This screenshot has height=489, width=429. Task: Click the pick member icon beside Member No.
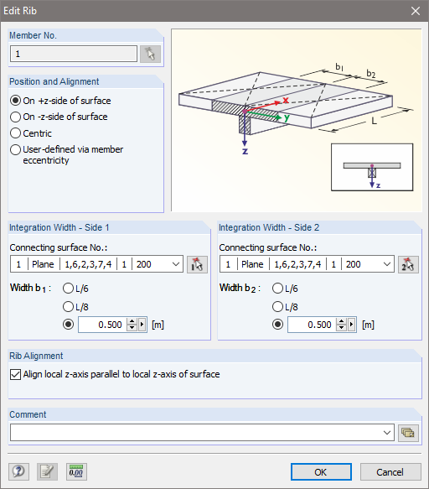coord(150,54)
